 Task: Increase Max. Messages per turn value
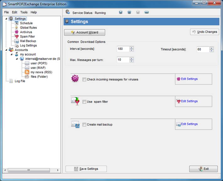pyautogui.click(x=132, y=59)
